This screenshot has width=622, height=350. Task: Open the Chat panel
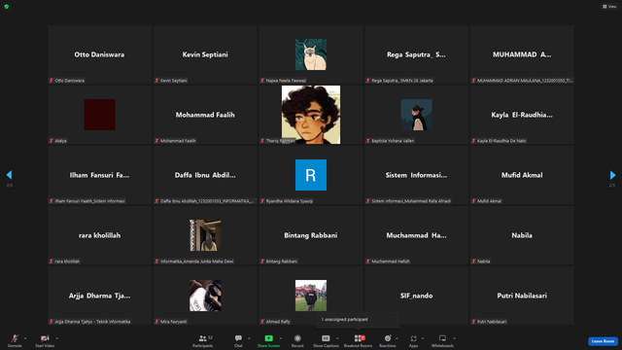(x=238, y=340)
